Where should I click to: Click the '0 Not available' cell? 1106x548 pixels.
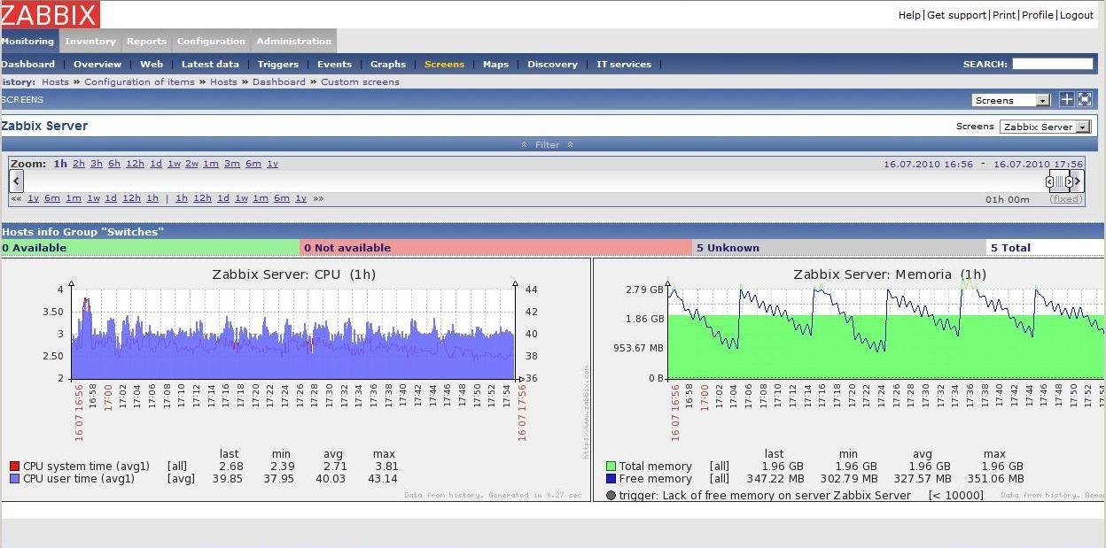pos(496,248)
